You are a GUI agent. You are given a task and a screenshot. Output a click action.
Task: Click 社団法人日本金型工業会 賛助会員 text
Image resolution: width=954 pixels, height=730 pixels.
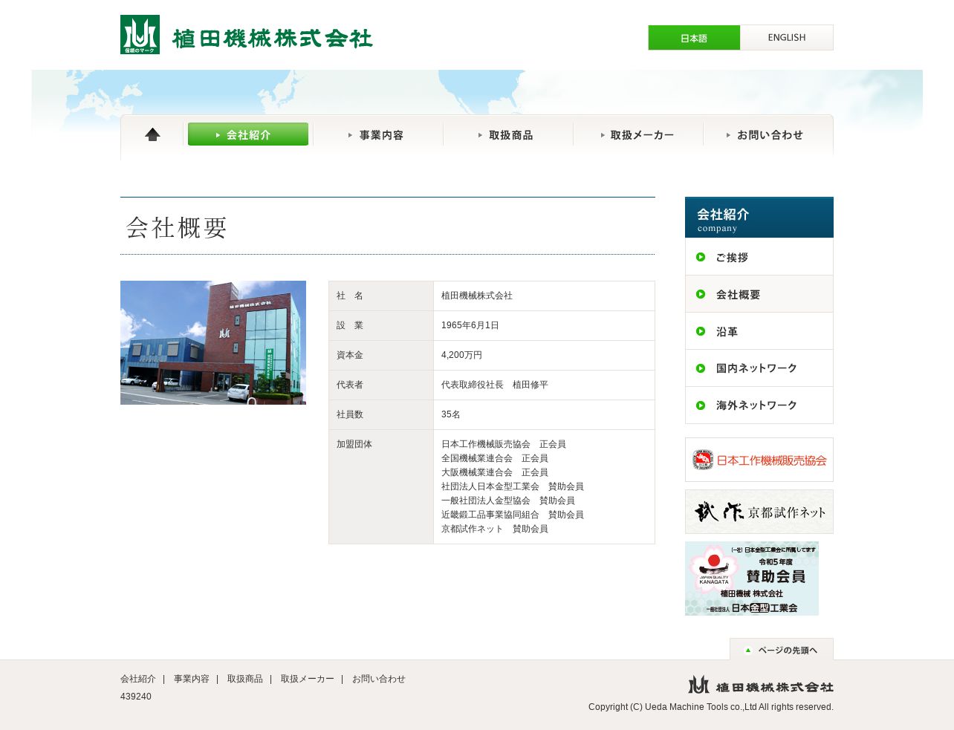(x=513, y=486)
